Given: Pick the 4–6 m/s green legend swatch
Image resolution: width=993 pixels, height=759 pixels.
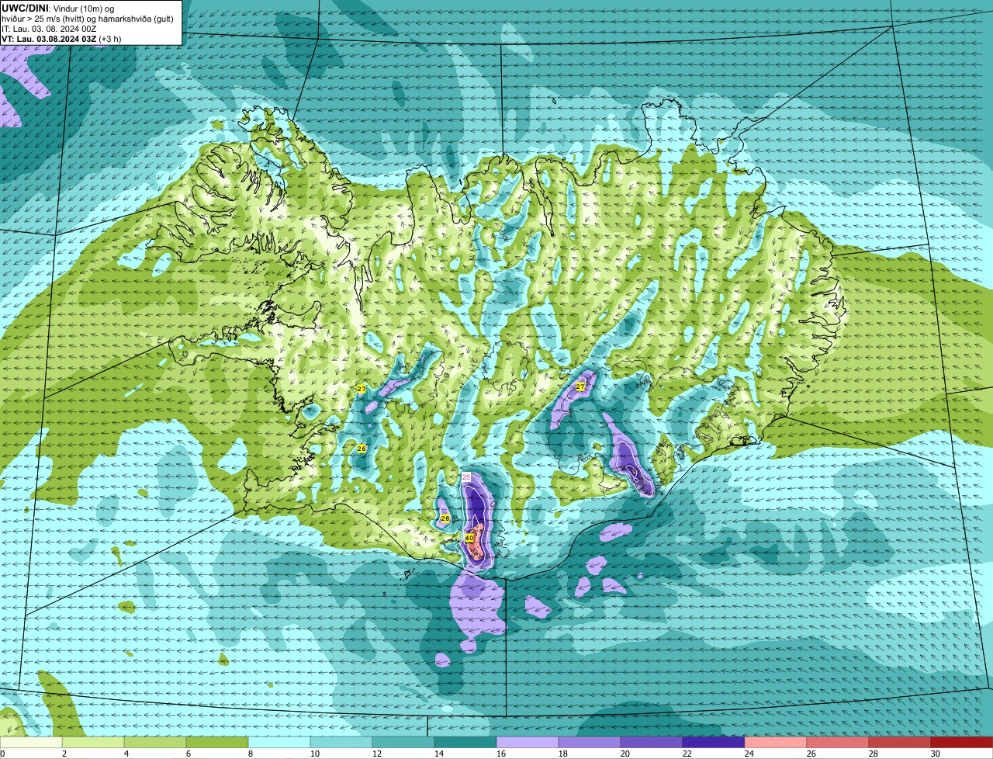Looking at the screenshot, I should click(x=155, y=742).
